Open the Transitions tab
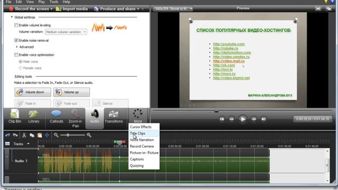 coord(114,116)
